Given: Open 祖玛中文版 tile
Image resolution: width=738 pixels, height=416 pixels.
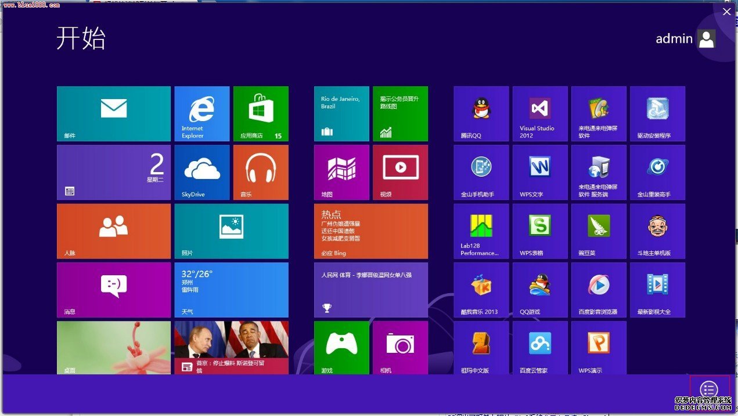Looking at the screenshot, I should pos(481,348).
